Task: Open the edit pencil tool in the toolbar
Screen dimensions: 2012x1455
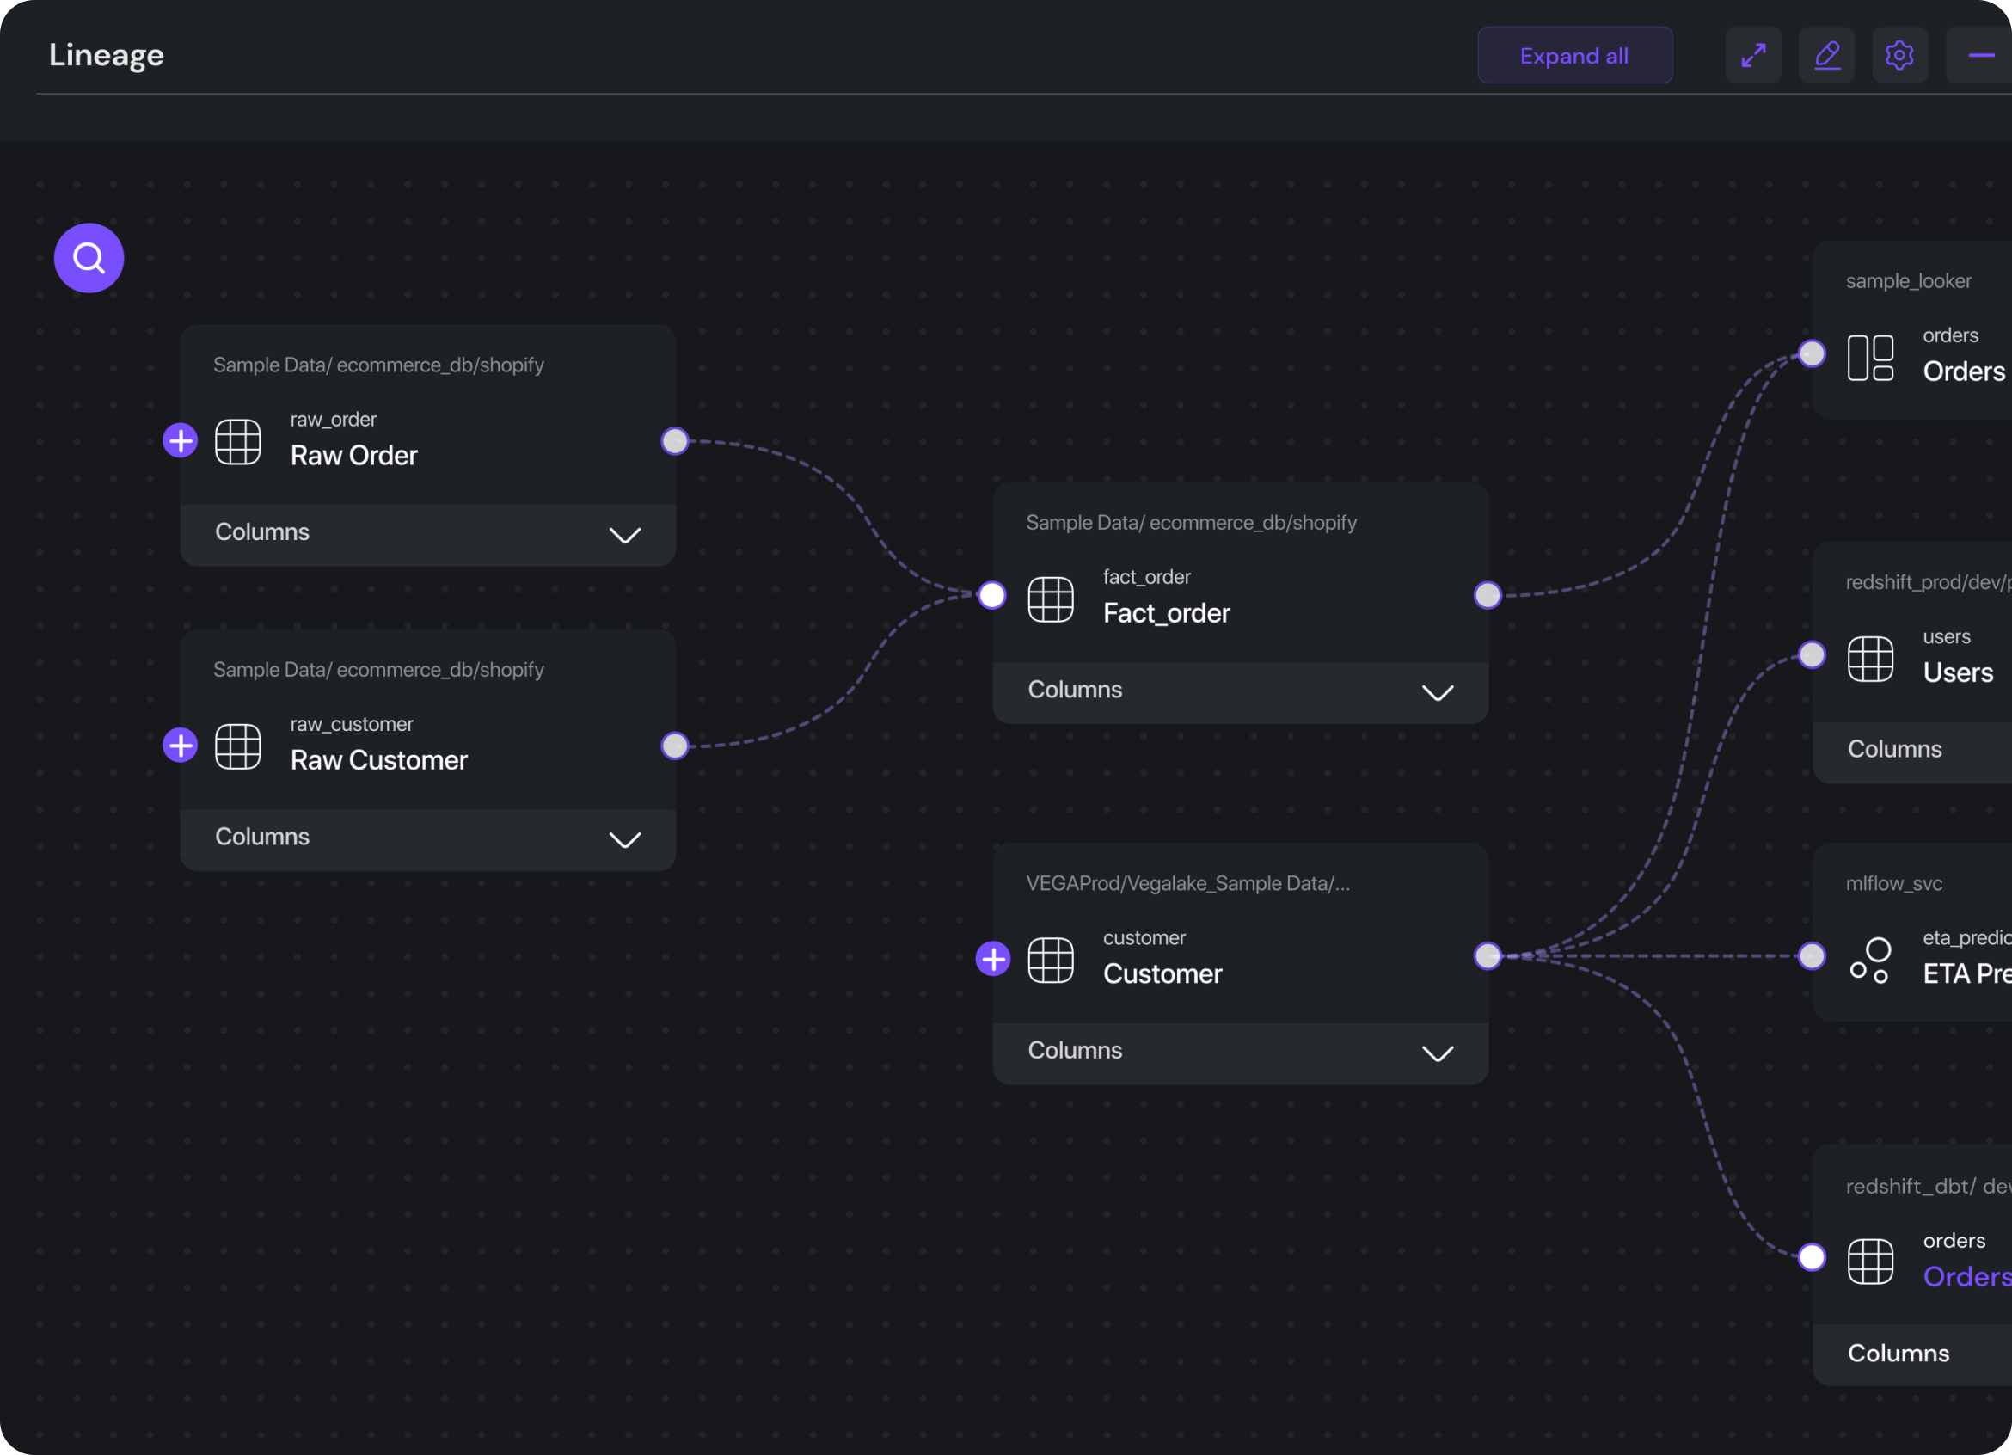Action: (x=1826, y=55)
